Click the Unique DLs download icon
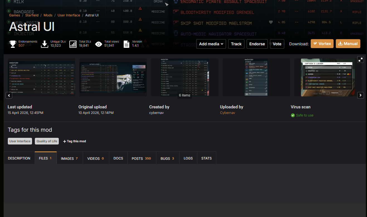 coord(45,44)
